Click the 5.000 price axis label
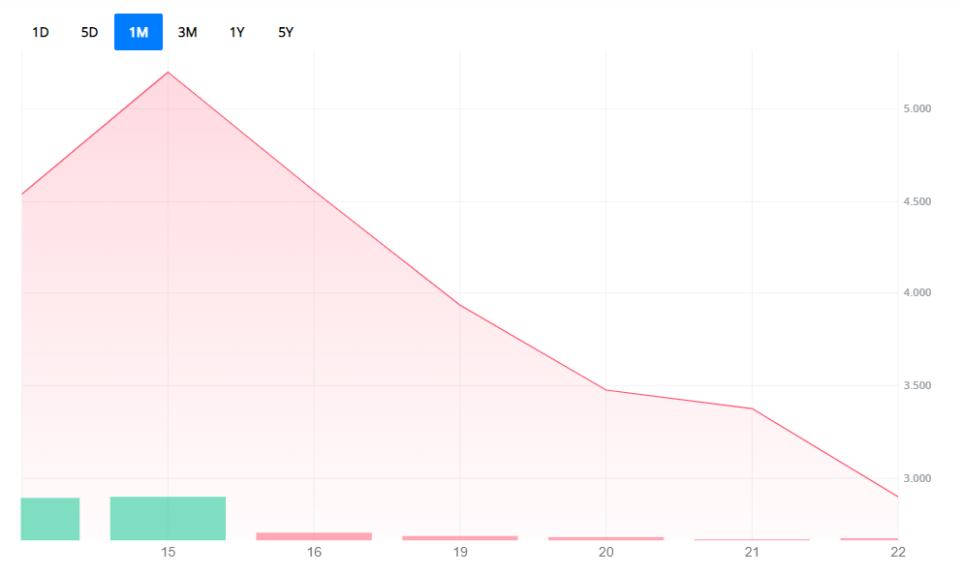 click(916, 109)
